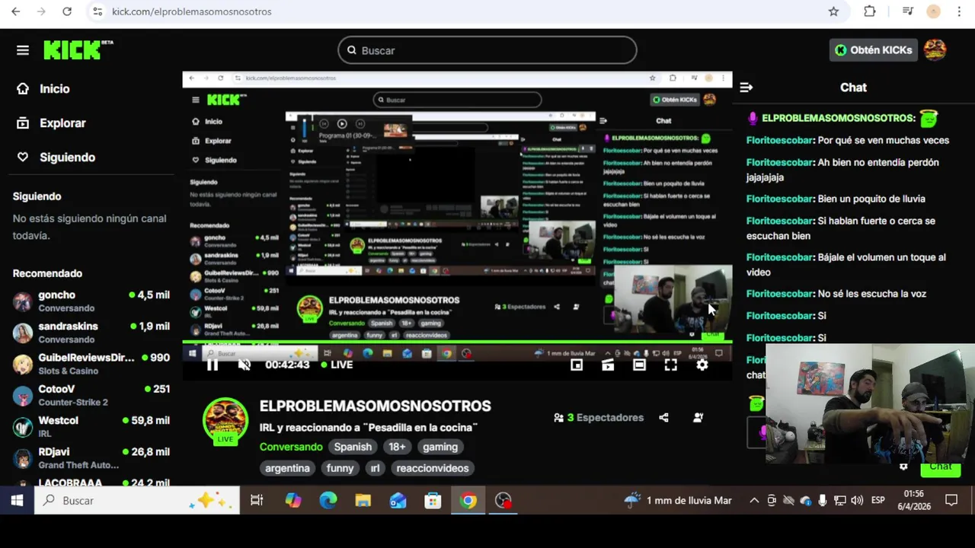Click the Conversando category link
Image resolution: width=975 pixels, height=548 pixels.
coord(291,447)
